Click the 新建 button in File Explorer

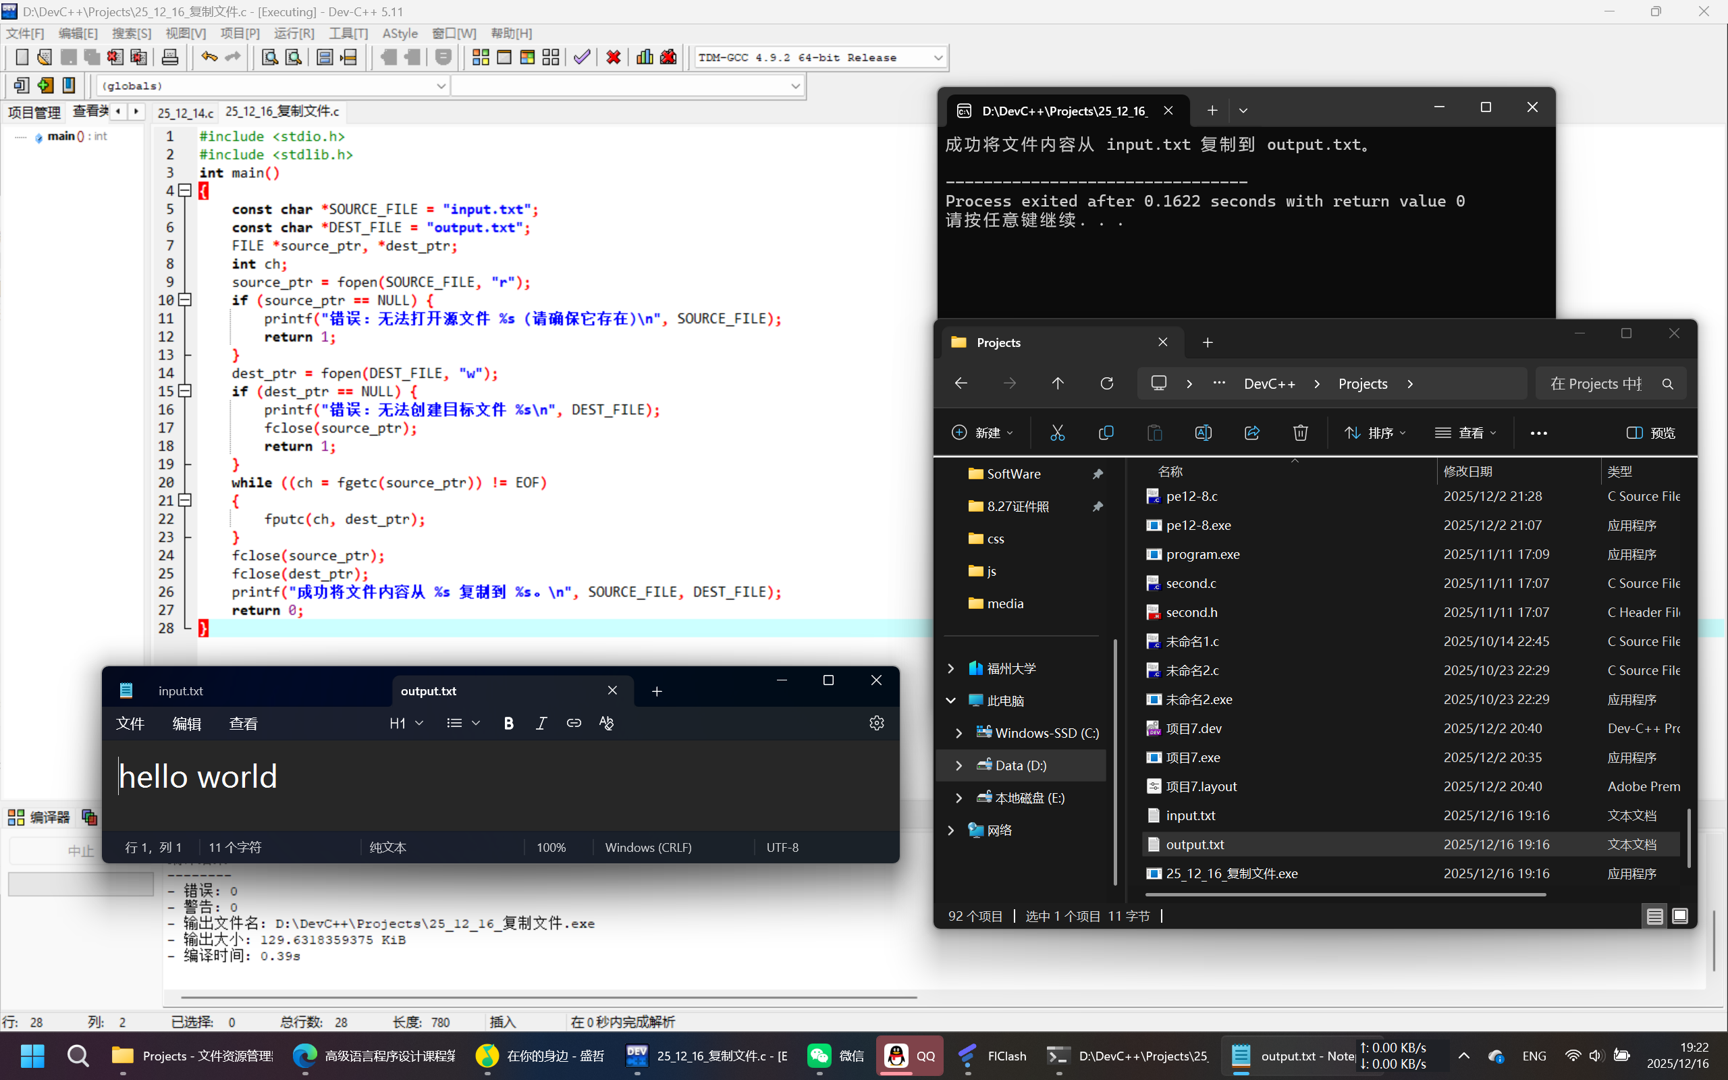point(982,433)
